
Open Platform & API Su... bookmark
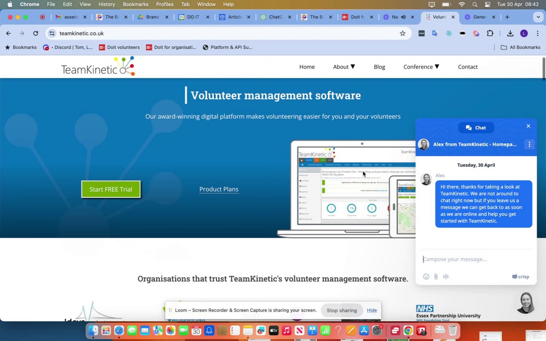[227, 47]
